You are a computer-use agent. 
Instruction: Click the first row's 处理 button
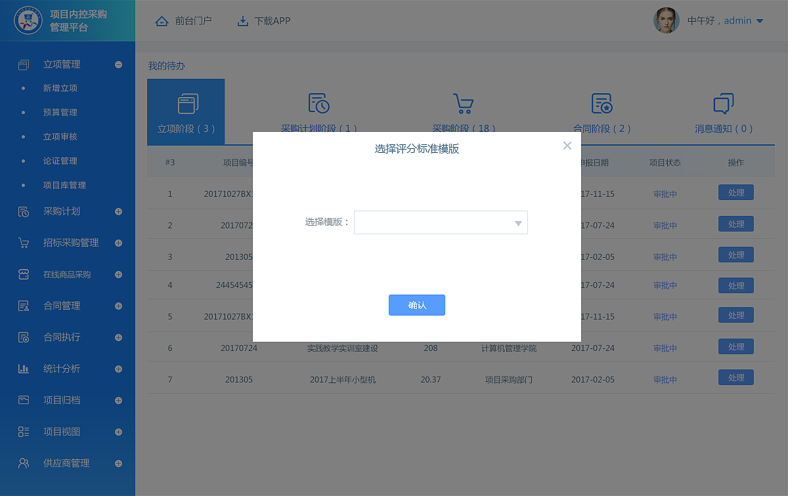coord(735,192)
